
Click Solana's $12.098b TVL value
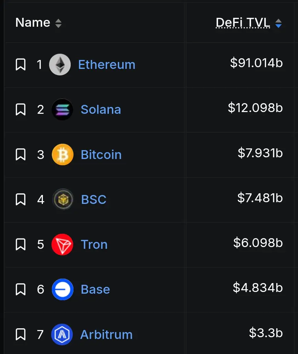click(255, 108)
